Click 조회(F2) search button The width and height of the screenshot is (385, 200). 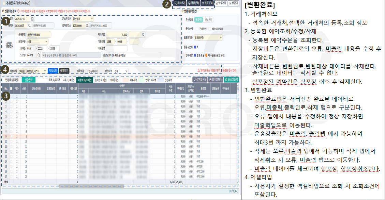[x=180, y=3]
